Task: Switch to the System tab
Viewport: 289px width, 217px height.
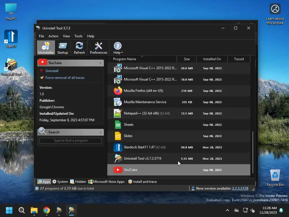Action: click(60, 182)
